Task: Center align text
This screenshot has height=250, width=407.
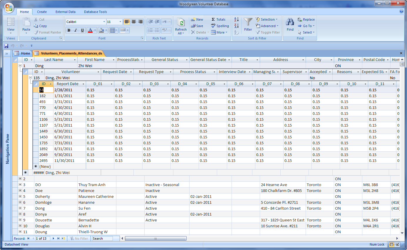Action: pos(133,22)
